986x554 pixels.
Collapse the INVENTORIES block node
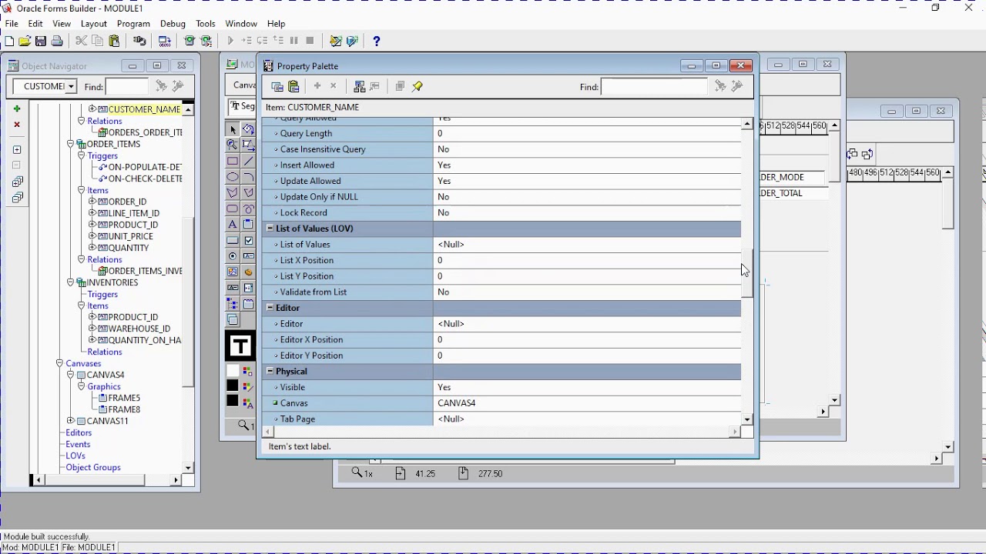(71, 282)
